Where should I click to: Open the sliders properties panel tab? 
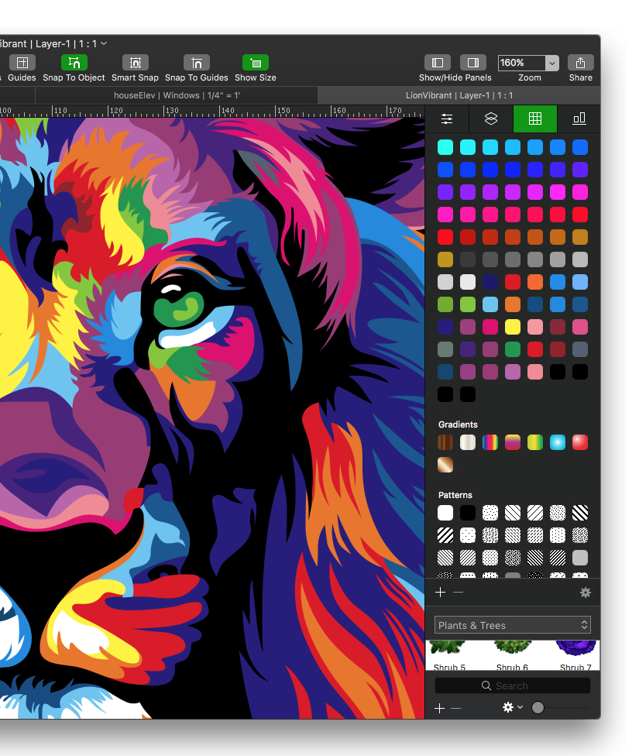click(x=447, y=119)
